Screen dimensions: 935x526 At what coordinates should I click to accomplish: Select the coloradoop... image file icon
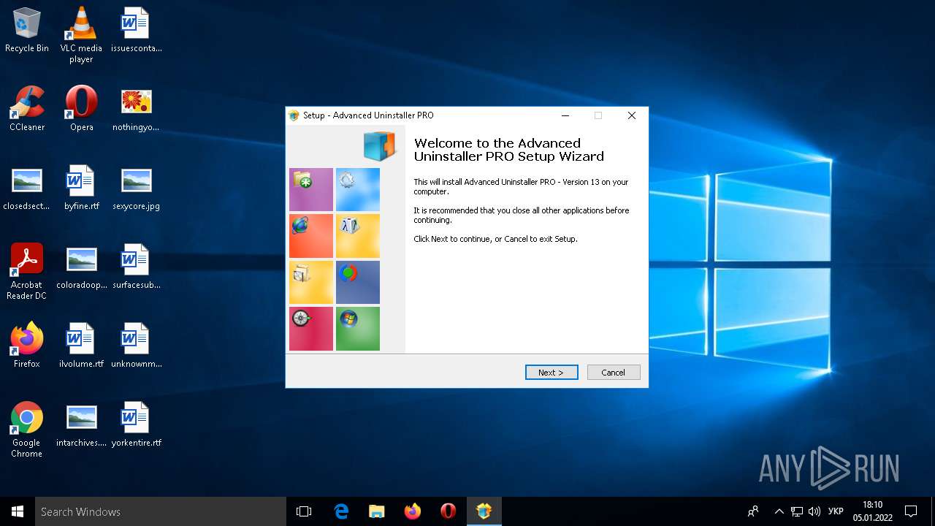[81, 267]
